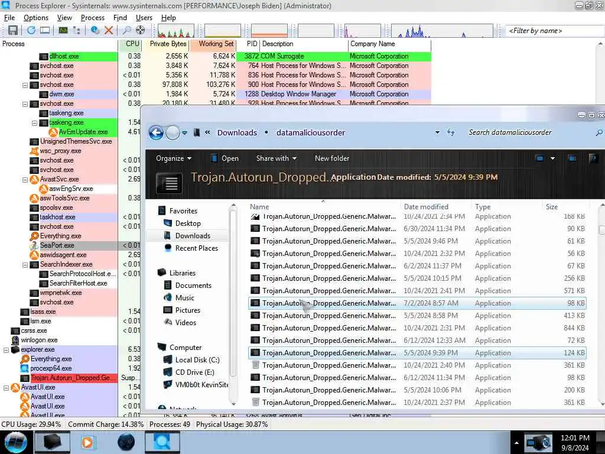Open the File menu
This screenshot has width=605, height=454.
click(9, 18)
